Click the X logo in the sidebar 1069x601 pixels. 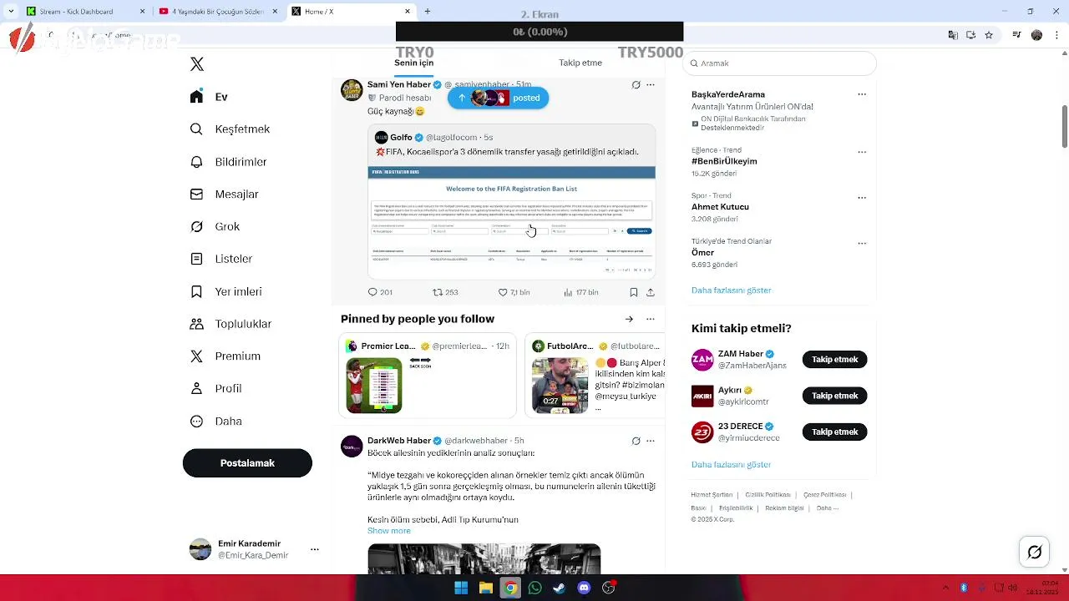tap(197, 64)
